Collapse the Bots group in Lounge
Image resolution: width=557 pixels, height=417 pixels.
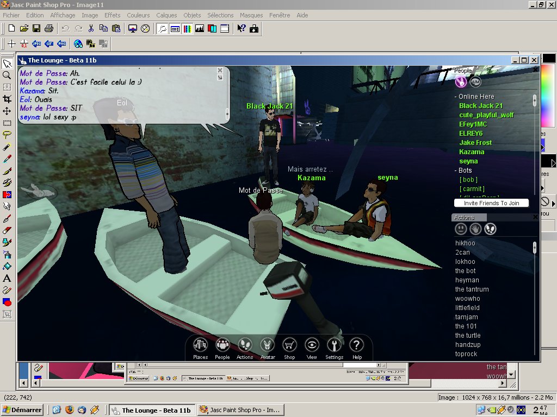coord(456,170)
